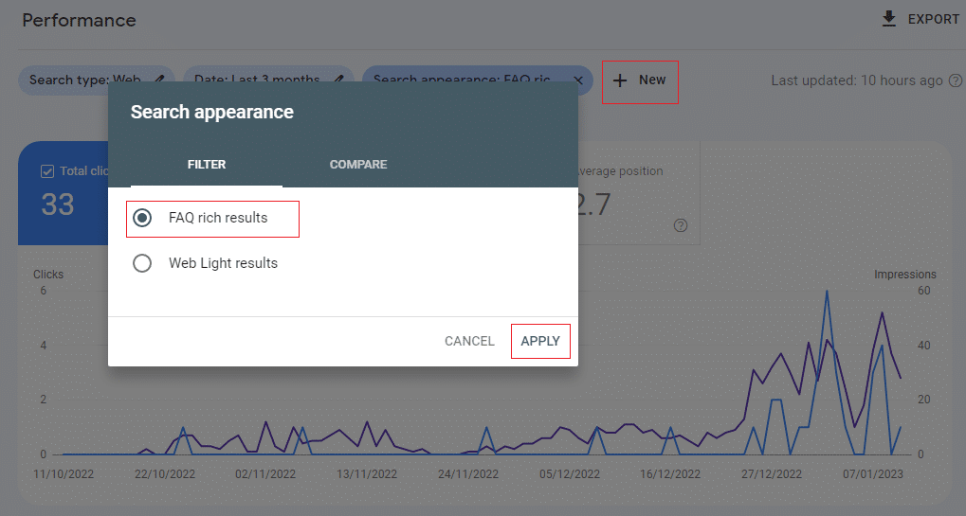The image size is (966, 516).
Task: Edit the Search type filter pencil icon
Action: pyautogui.click(x=160, y=80)
